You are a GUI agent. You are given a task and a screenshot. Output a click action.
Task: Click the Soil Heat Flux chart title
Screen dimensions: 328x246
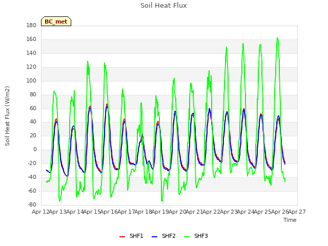coord(163,6)
